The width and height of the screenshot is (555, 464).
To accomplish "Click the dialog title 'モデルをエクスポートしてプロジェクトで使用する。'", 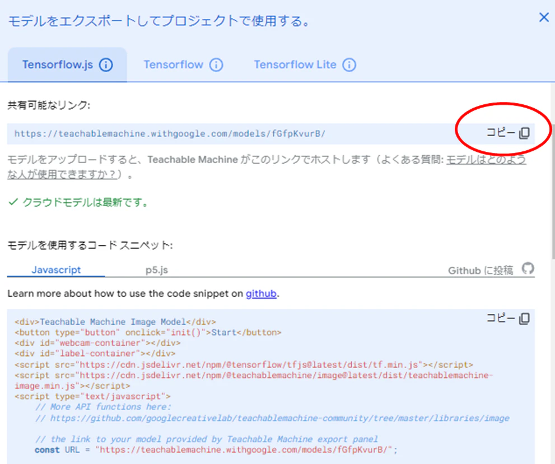I will tap(159, 21).
